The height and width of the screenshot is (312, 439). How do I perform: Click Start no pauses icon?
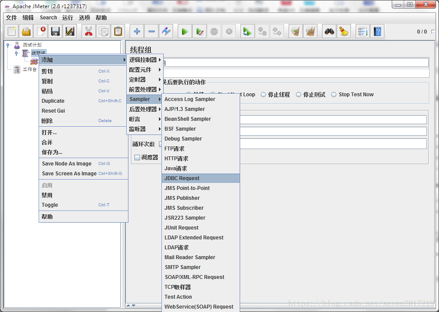point(200,31)
